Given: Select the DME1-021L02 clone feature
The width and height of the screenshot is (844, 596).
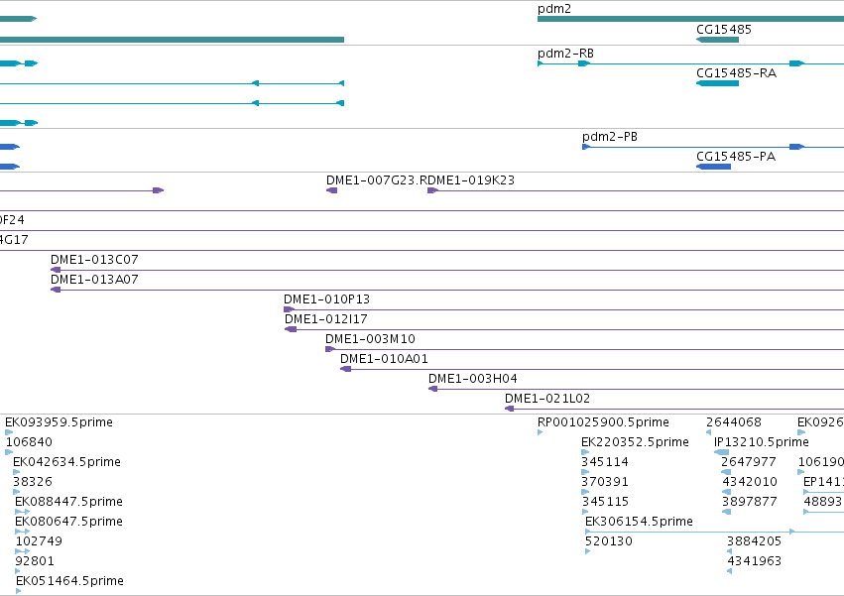Looking at the screenshot, I should [674, 409].
